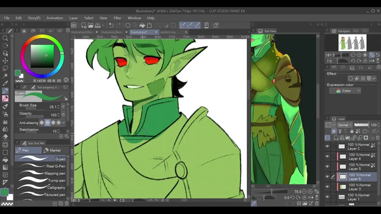
Task: Select the Auto select magic wand tool
Action: coord(5,75)
